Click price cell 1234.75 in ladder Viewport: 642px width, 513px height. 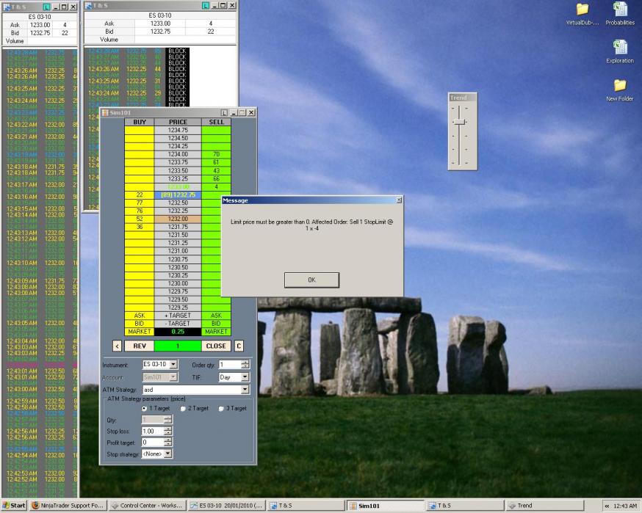point(178,130)
